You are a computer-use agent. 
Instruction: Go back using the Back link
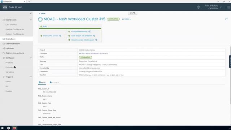coord(42,14)
